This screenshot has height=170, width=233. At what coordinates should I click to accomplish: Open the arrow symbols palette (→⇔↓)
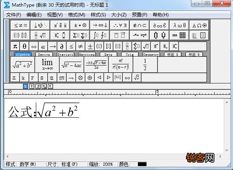(100, 25)
